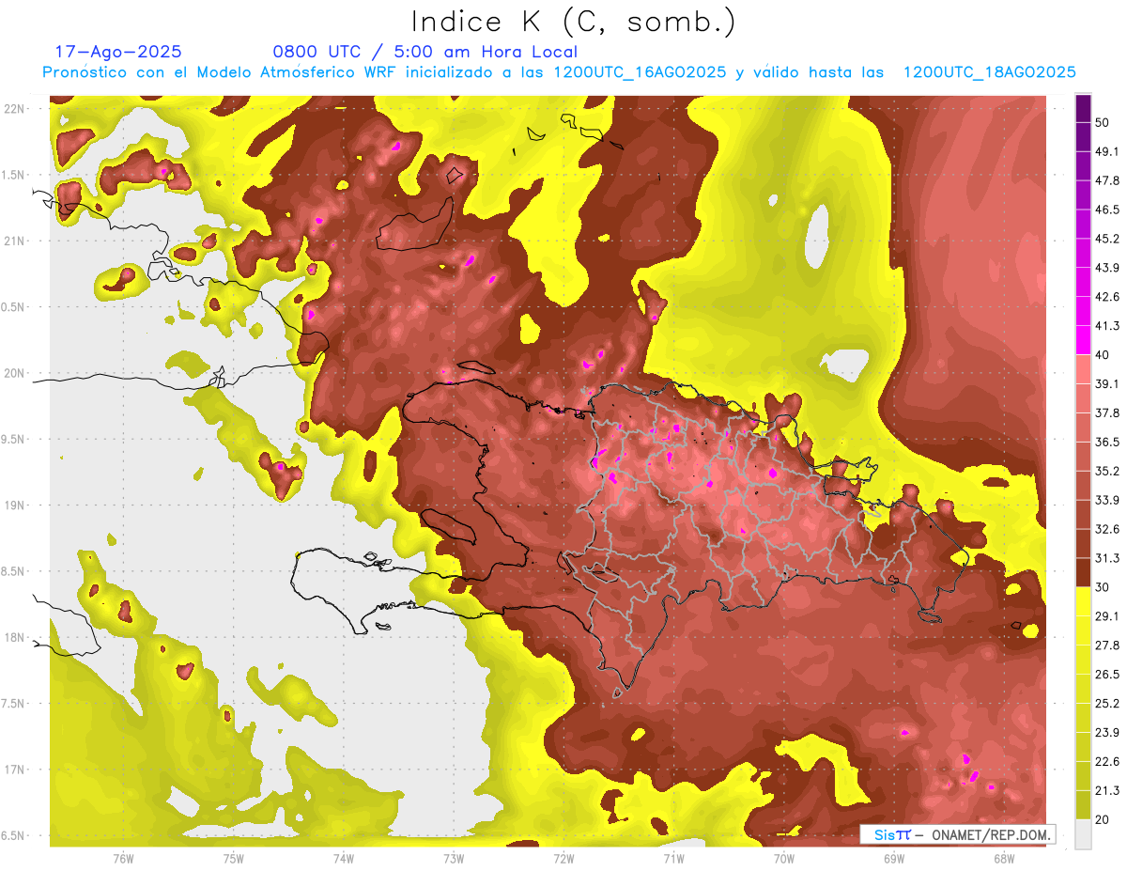Screen dimensions: 1127x871
Task: Select the "69W" longitude label
Action: tap(893, 858)
